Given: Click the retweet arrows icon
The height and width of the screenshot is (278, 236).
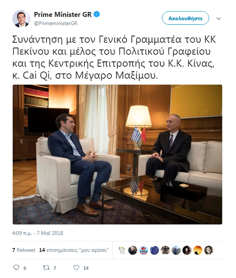Looking at the screenshot, I should pos(46,268).
